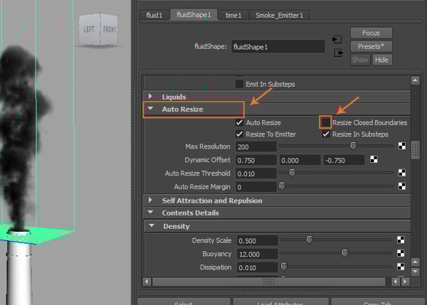
Task: Click the map button for Dissipation
Action: (401, 267)
